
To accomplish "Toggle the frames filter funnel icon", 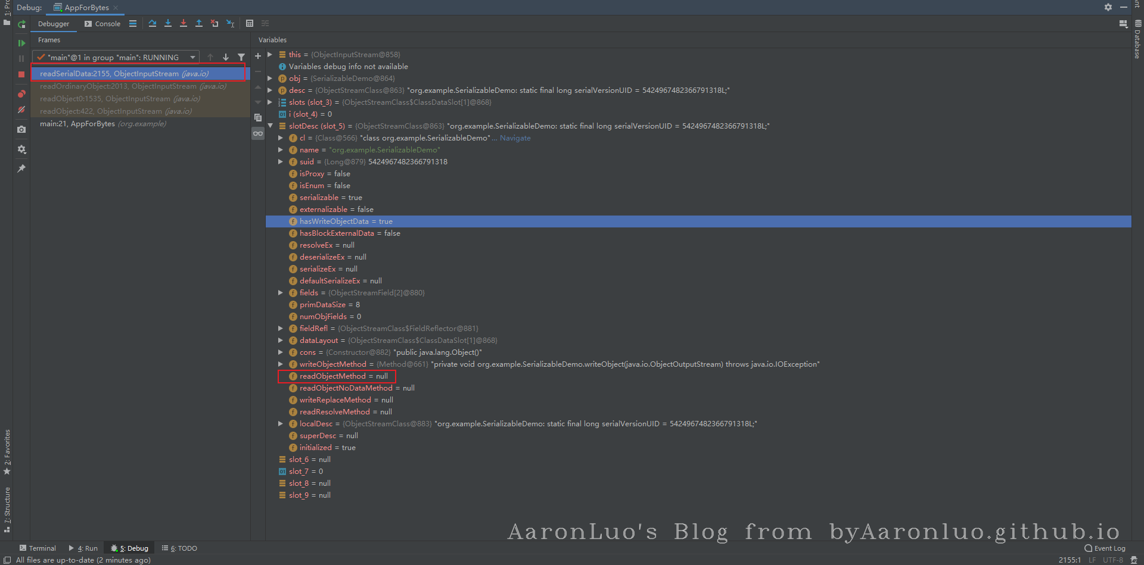I will tap(241, 58).
